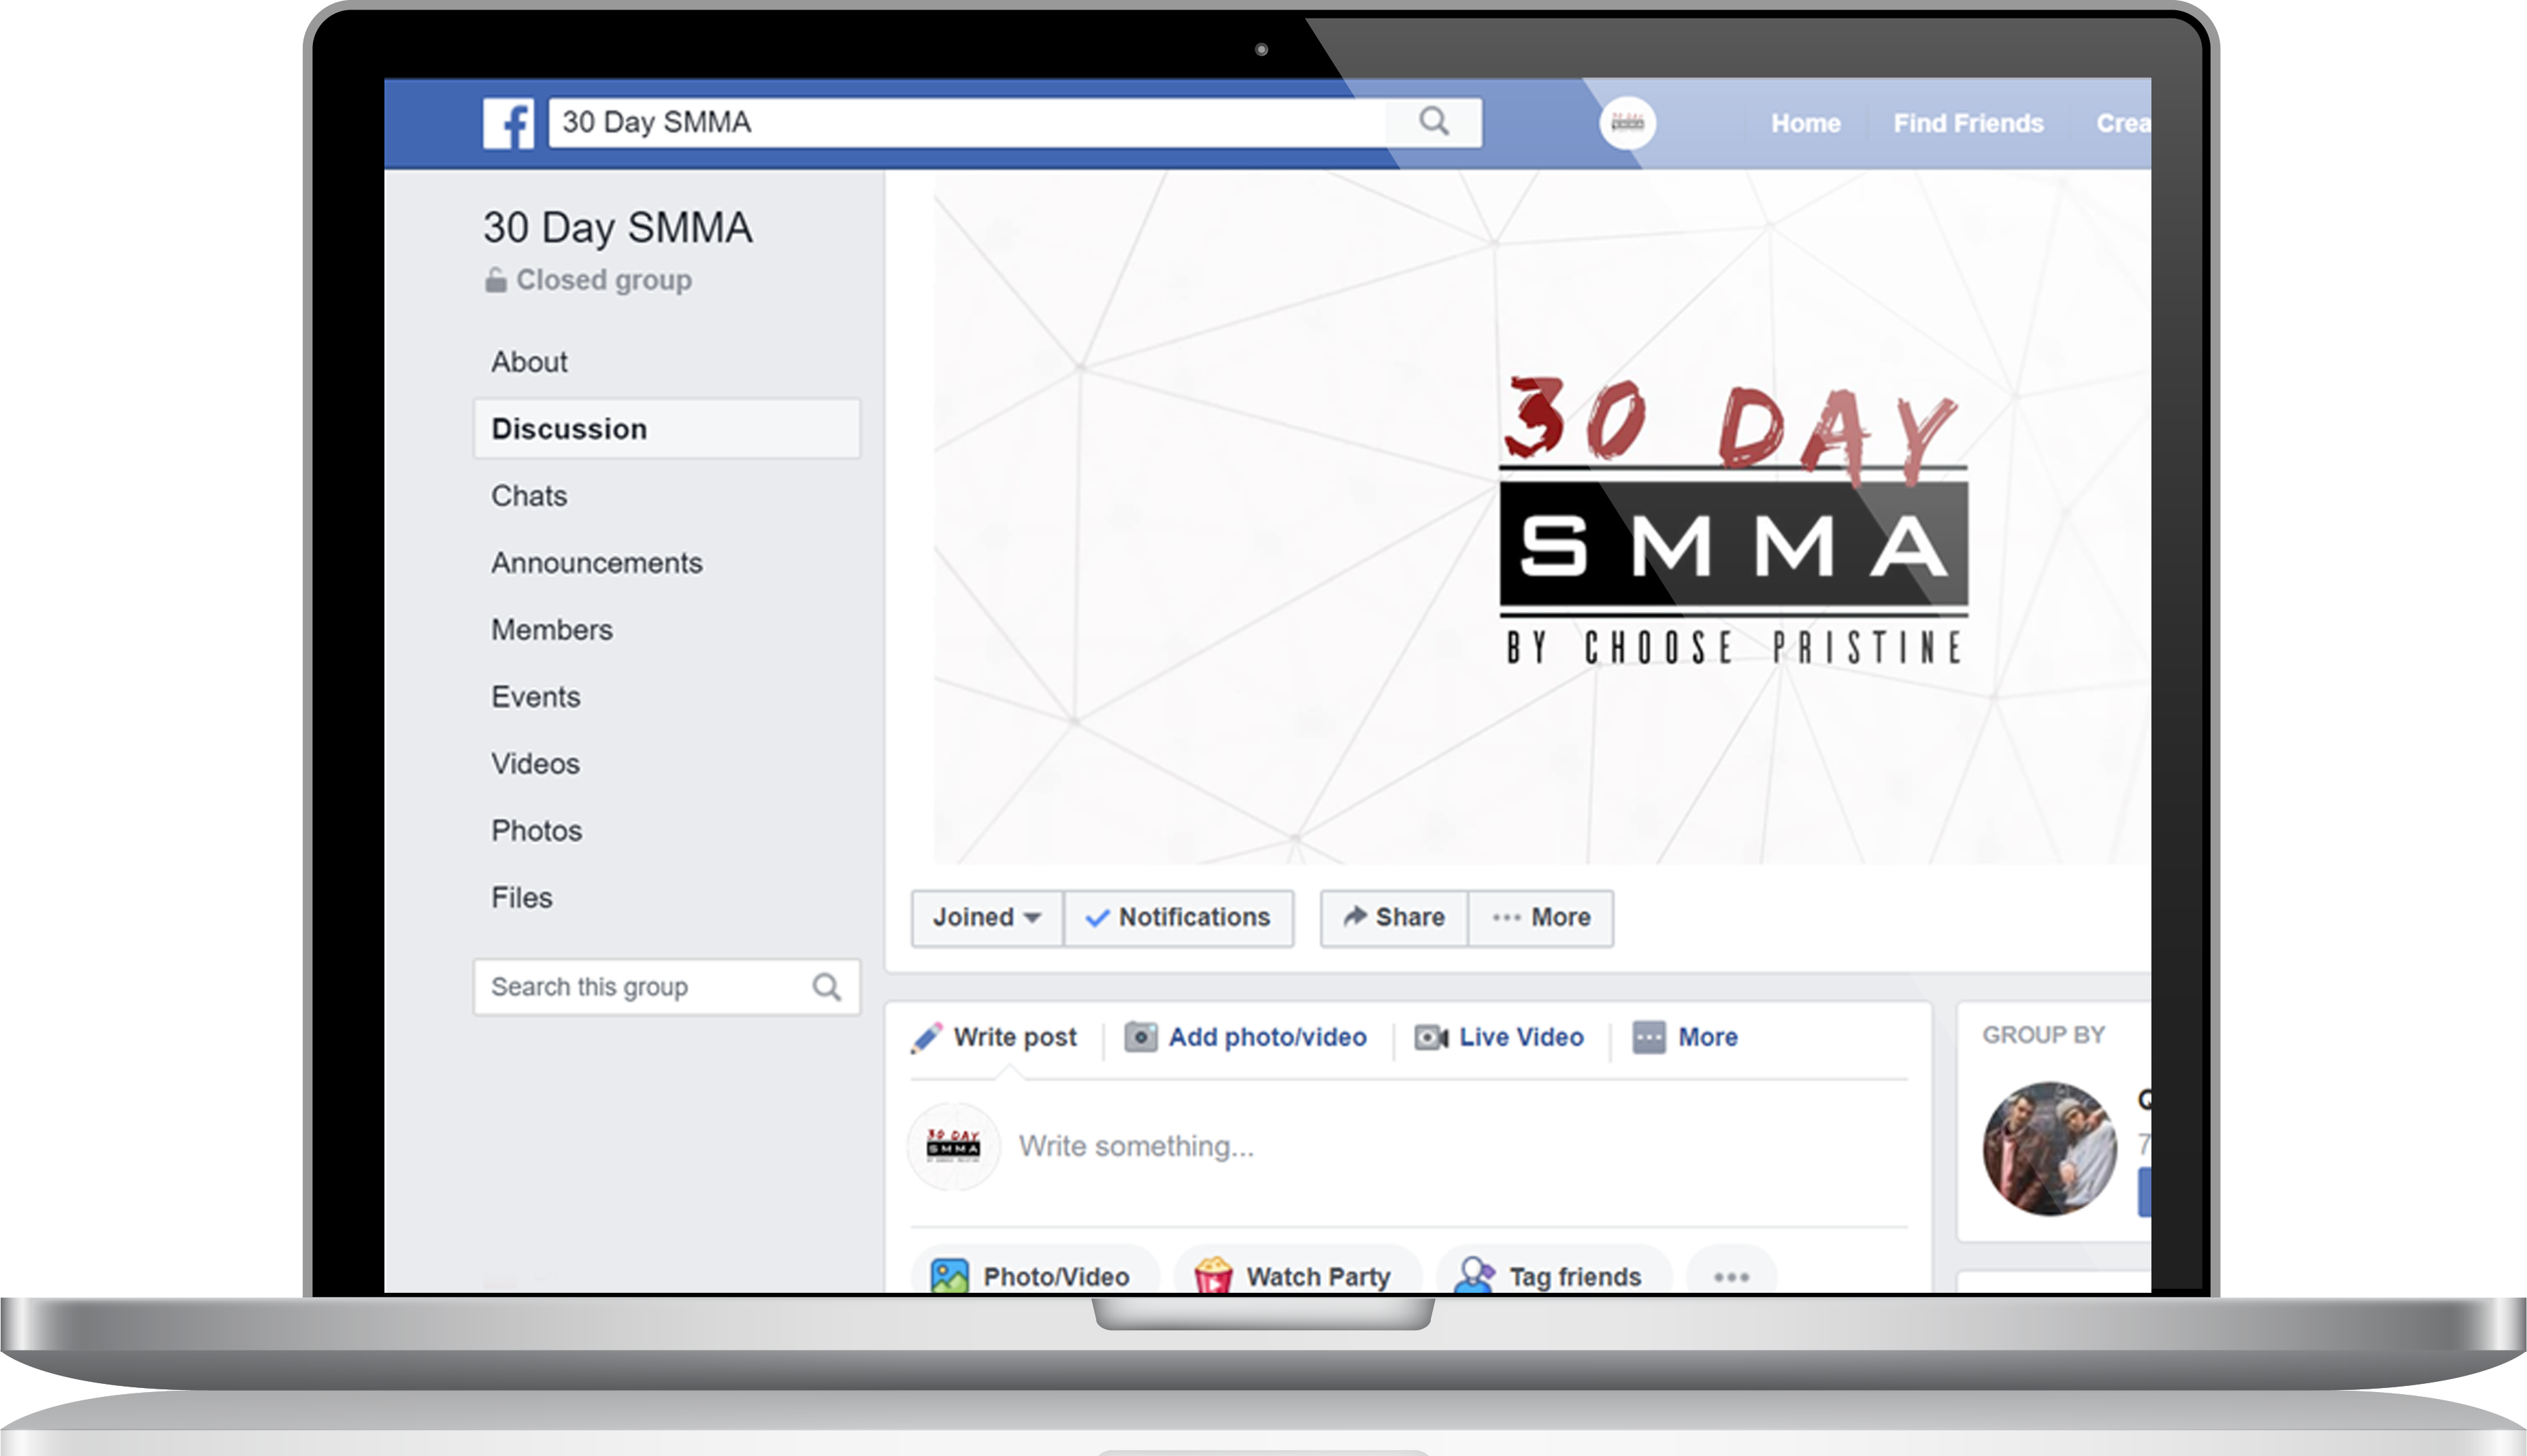
Task: Open the Videos section
Action: click(535, 764)
